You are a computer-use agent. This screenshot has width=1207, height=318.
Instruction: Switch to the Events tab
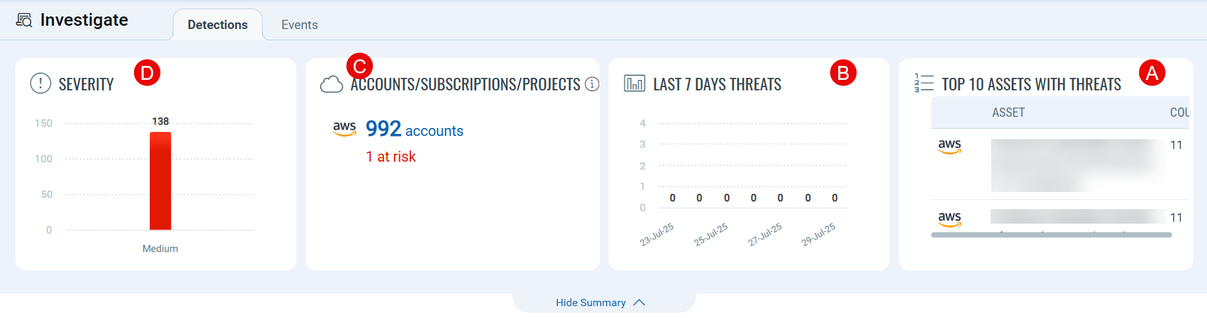(299, 25)
